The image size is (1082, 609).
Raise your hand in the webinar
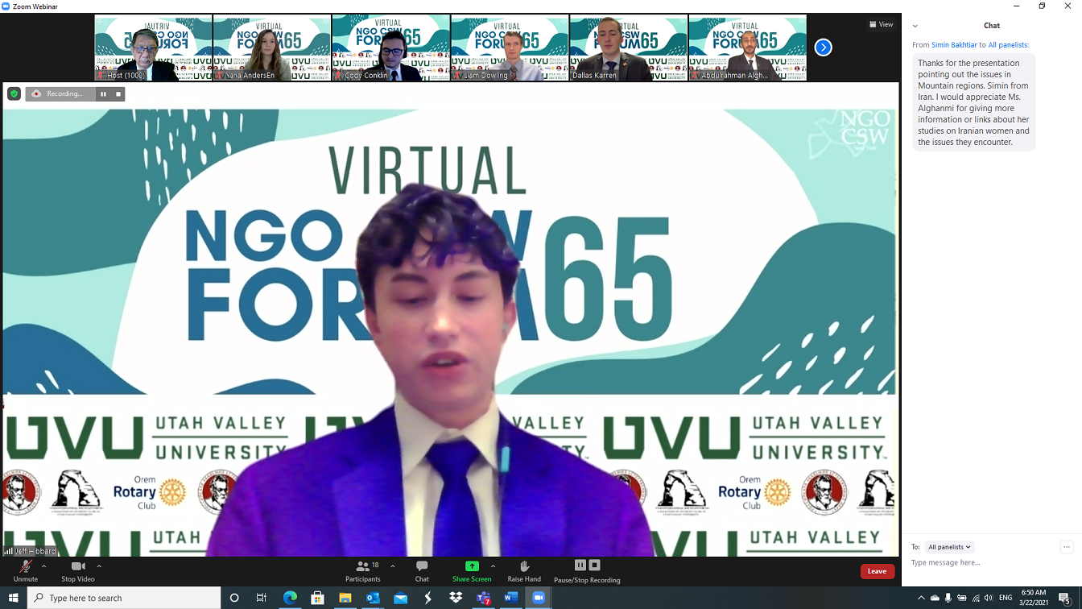click(524, 570)
